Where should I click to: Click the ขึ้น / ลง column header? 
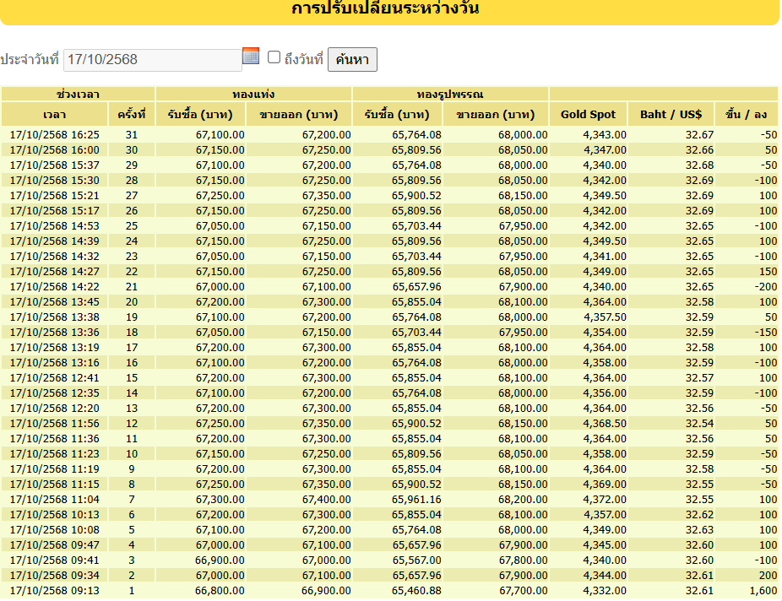pyautogui.click(x=746, y=115)
